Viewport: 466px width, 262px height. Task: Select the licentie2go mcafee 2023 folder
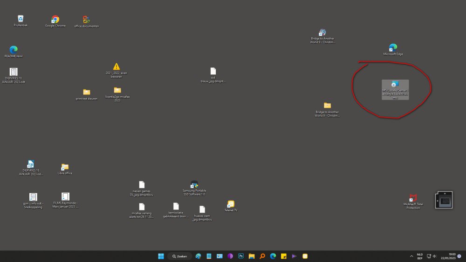117,90
